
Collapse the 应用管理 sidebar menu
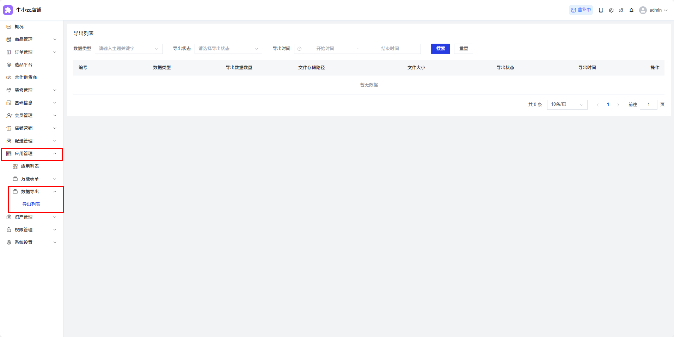click(31, 154)
